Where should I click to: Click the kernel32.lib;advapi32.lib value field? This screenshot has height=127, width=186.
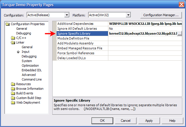pyautogui.click(x=143, y=33)
